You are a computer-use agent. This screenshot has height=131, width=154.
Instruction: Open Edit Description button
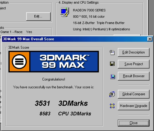pyautogui.click(x=134, y=52)
